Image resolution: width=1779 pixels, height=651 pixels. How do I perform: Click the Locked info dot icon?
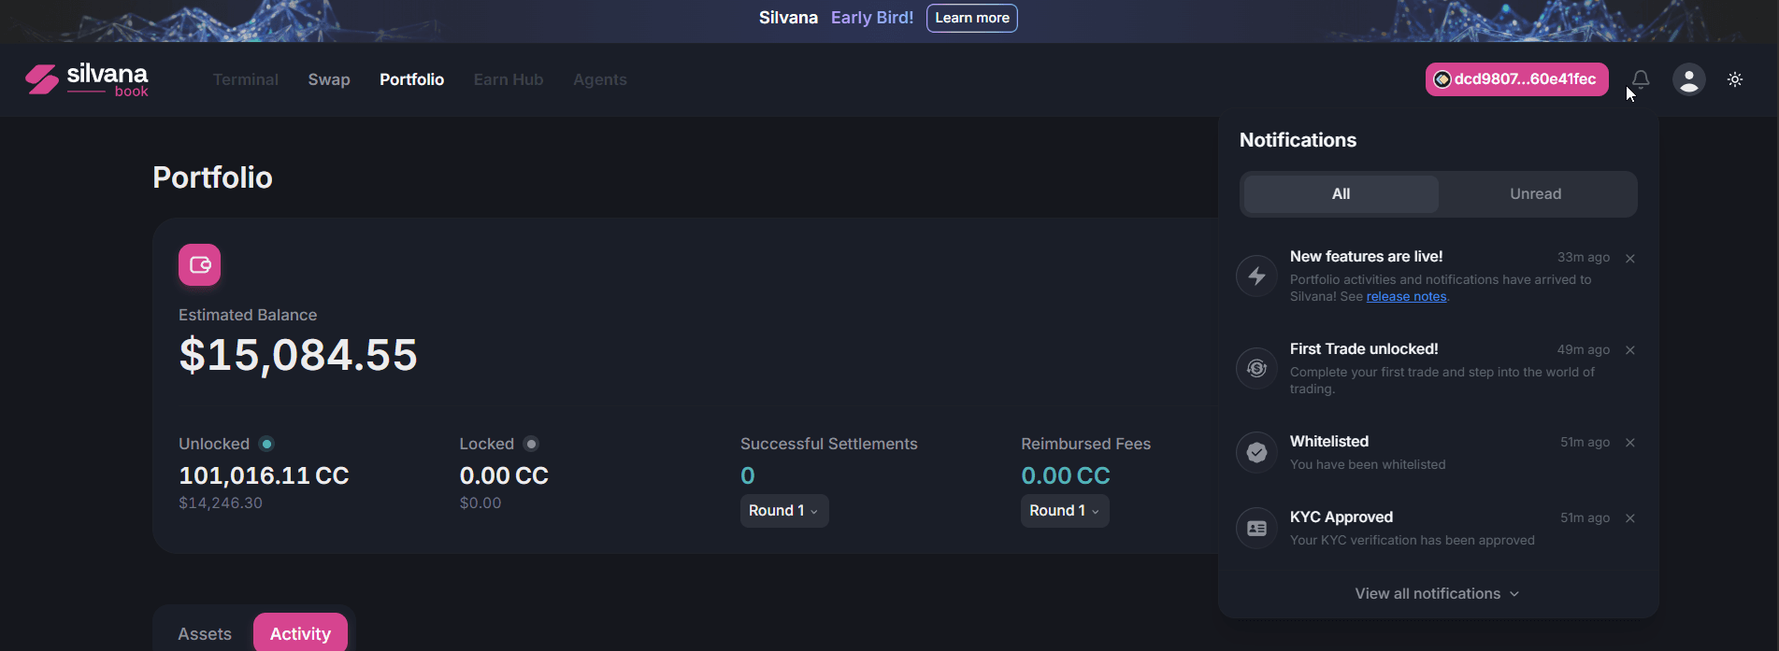pos(531,444)
